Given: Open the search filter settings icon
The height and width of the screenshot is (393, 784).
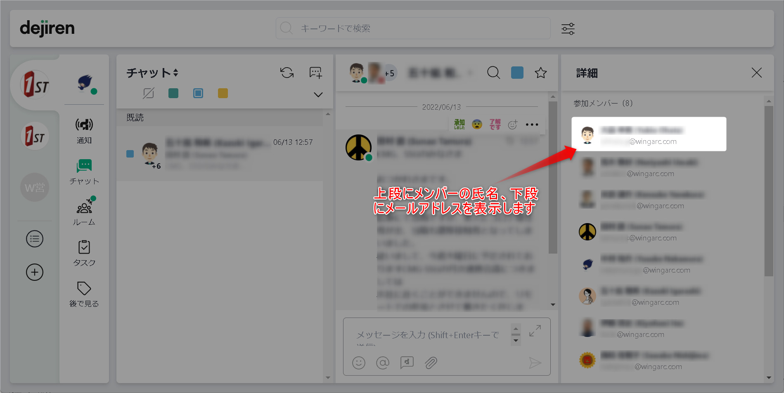Looking at the screenshot, I should click(x=568, y=28).
